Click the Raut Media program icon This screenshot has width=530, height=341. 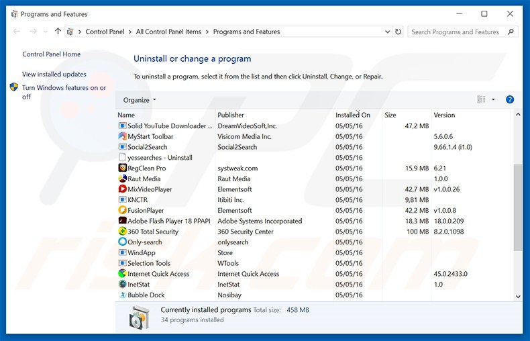122,179
